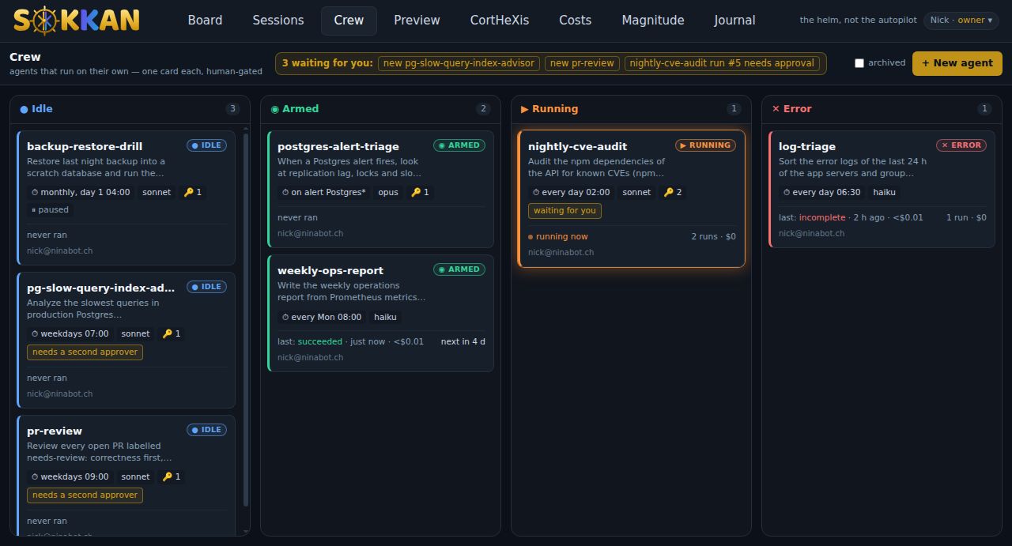Open the postgres-alert-triage agent card title
Image resolution: width=1012 pixels, height=546 pixels.
[338, 146]
